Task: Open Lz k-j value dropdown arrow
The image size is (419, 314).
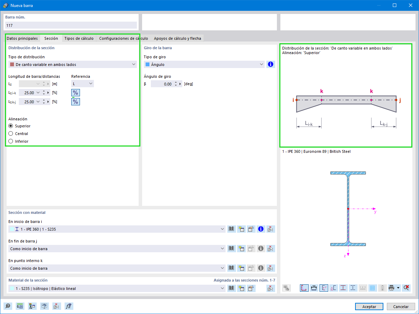Action: 38,102
